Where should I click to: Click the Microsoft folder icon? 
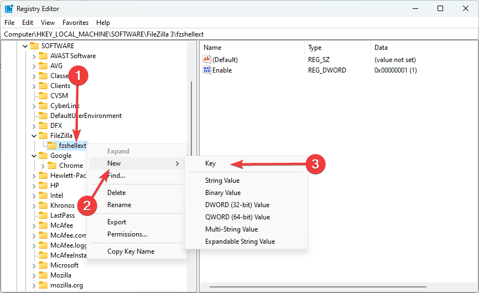click(43, 265)
